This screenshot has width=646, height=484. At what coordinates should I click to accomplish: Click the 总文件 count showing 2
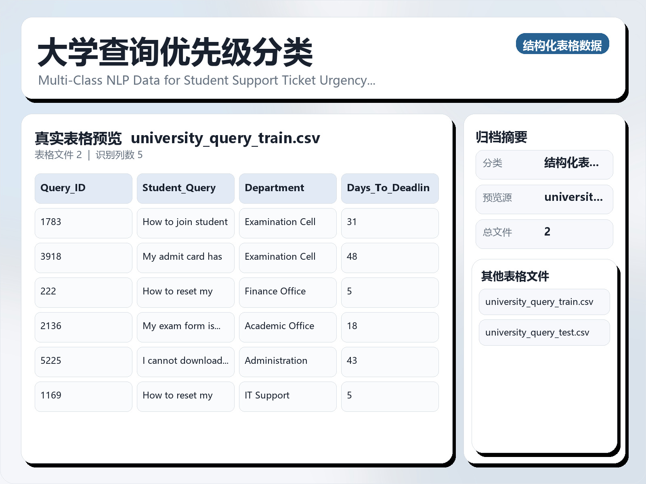click(544, 233)
